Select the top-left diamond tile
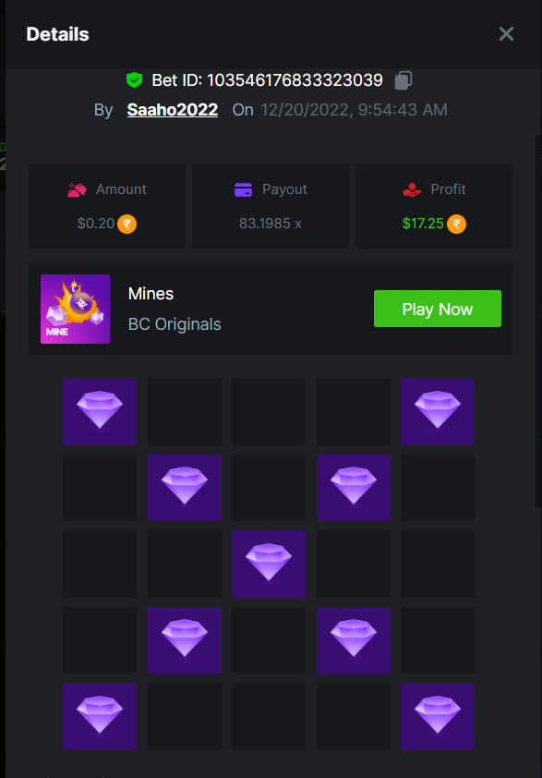This screenshot has height=778, width=542. (x=100, y=411)
